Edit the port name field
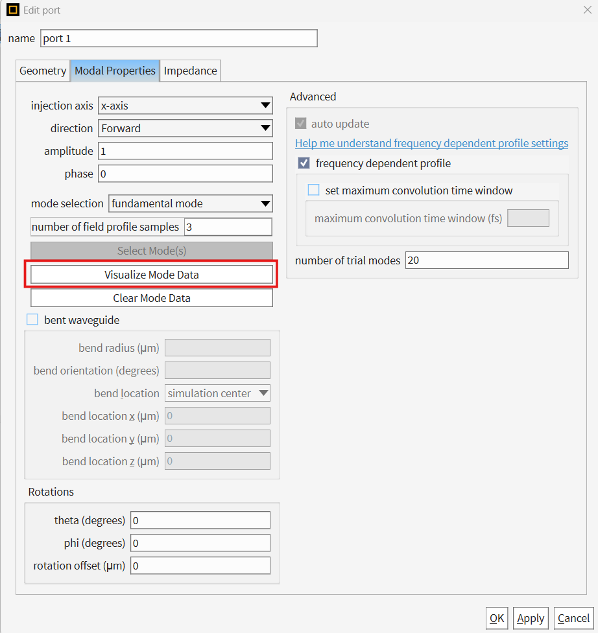The width and height of the screenshot is (598, 633). (x=178, y=38)
